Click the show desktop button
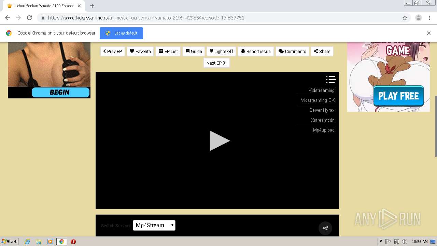This screenshot has height=246, width=437. (x=433, y=242)
